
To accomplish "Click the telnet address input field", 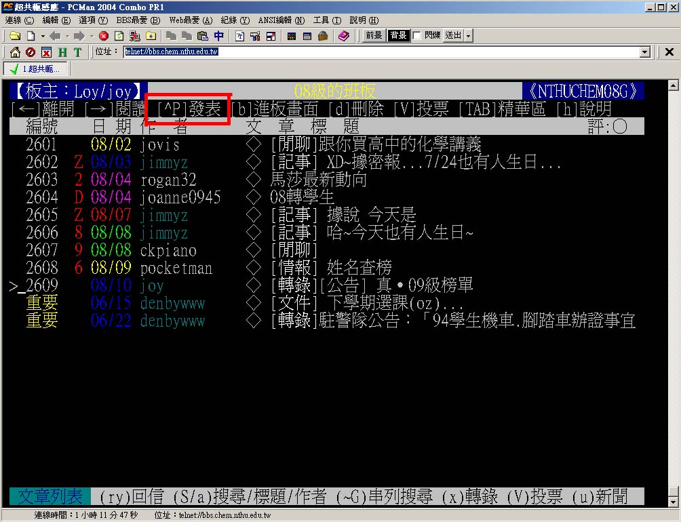I will tap(380, 52).
